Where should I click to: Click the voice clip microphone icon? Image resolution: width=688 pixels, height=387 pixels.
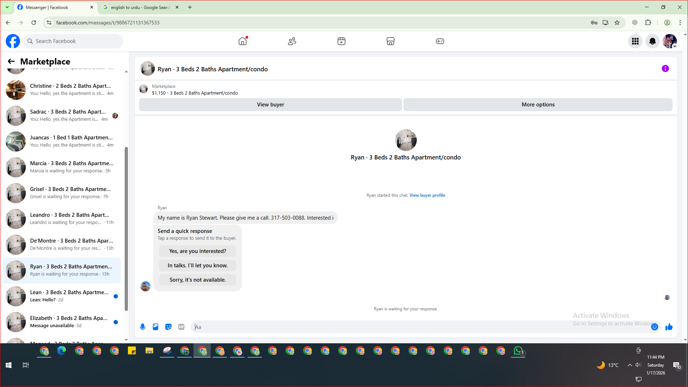click(x=143, y=327)
